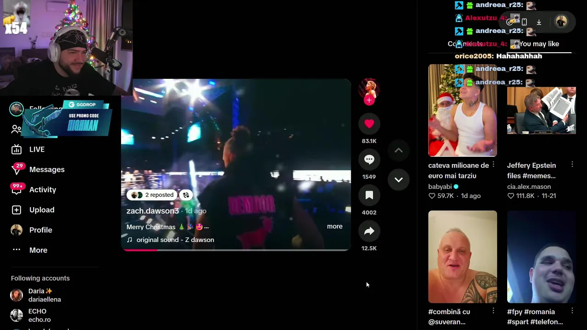Click the heart beside 59.7K likes
This screenshot has width=587, height=330.
click(x=432, y=196)
